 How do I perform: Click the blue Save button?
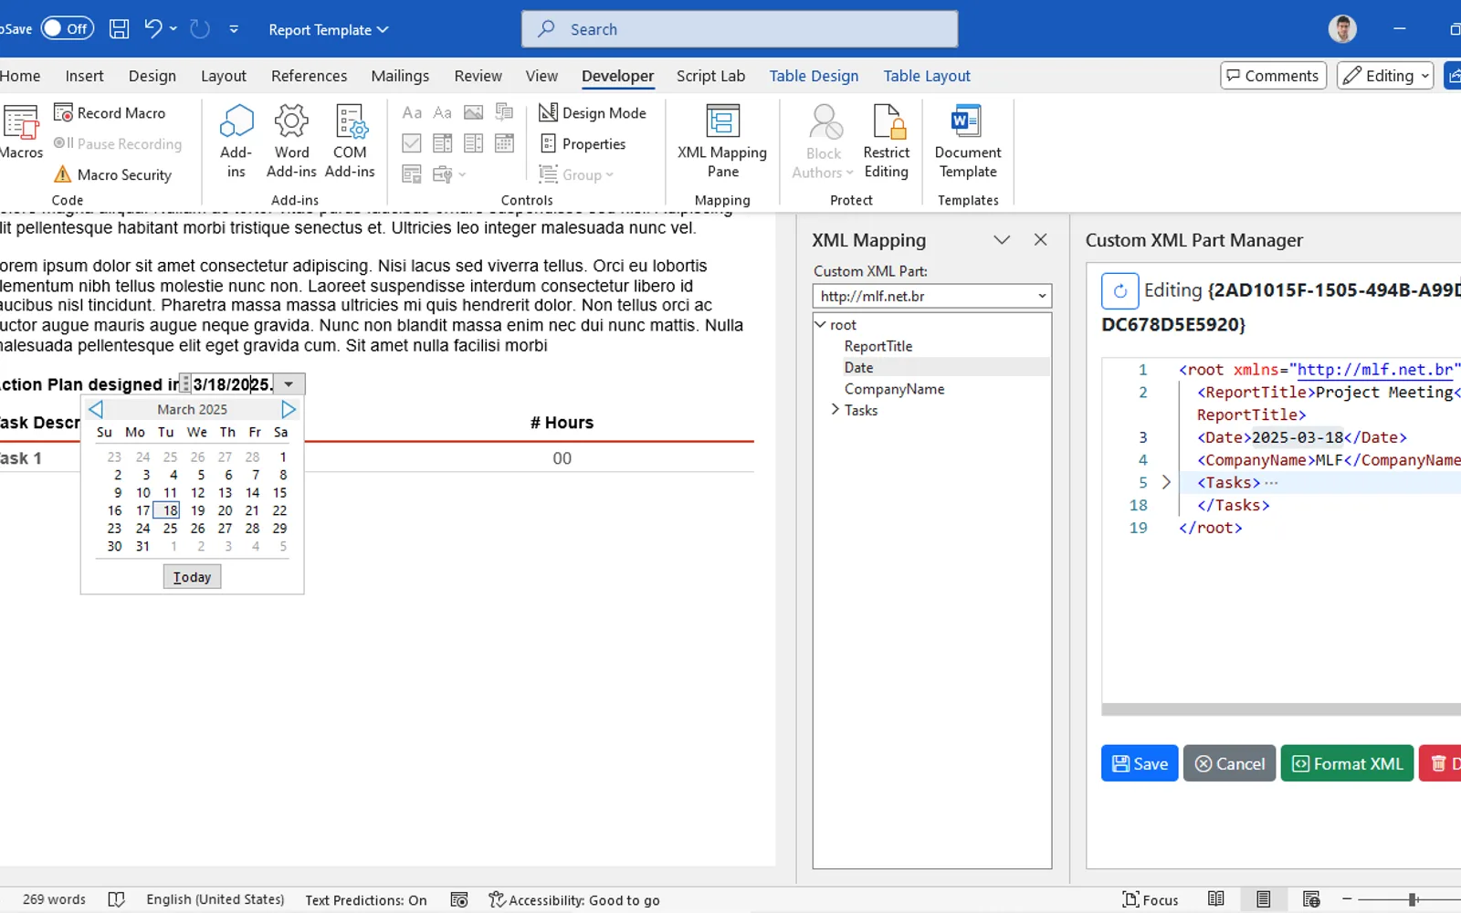pos(1140,763)
